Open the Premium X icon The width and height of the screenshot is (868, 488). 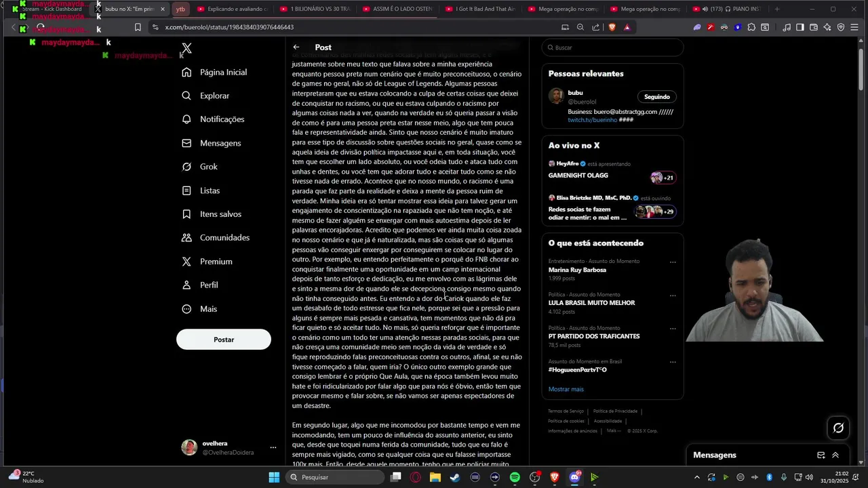click(186, 262)
